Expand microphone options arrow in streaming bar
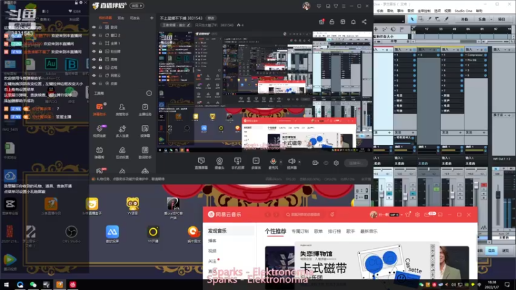The width and height of the screenshot is (516, 290). 281,162
